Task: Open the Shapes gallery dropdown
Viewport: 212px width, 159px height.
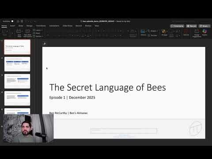Action: 153,31
